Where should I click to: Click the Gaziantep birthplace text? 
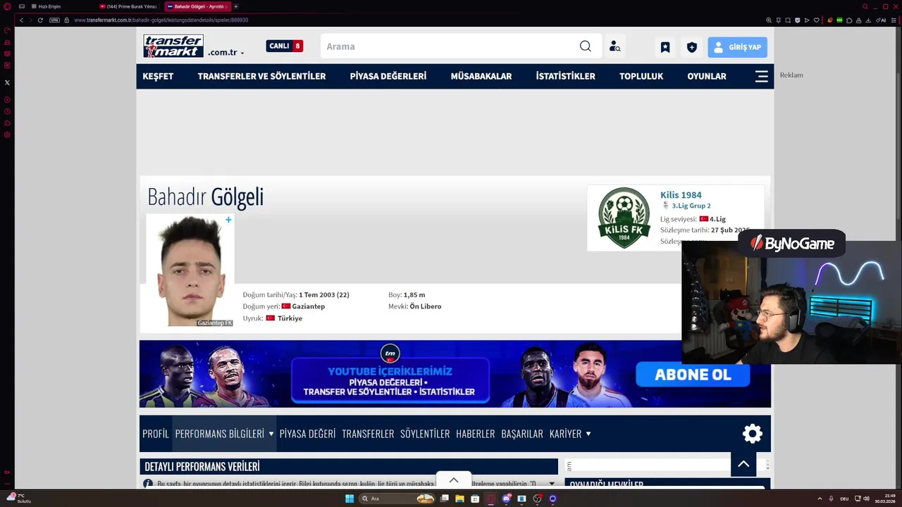tap(309, 306)
